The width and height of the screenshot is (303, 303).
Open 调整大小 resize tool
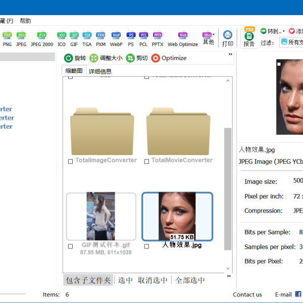pyautogui.click(x=106, y=58)
